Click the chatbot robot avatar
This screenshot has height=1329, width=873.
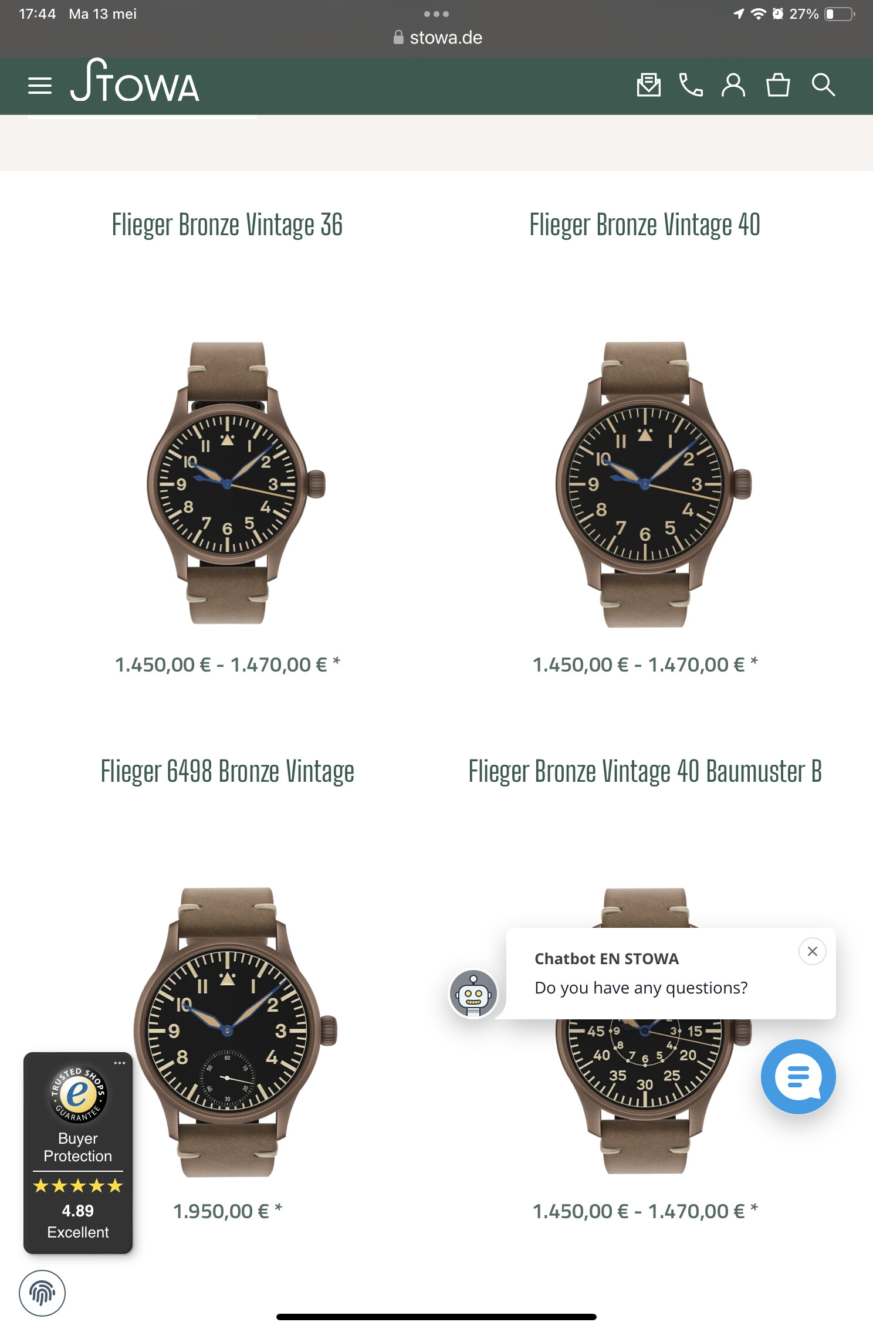click(x=473, y=994)
